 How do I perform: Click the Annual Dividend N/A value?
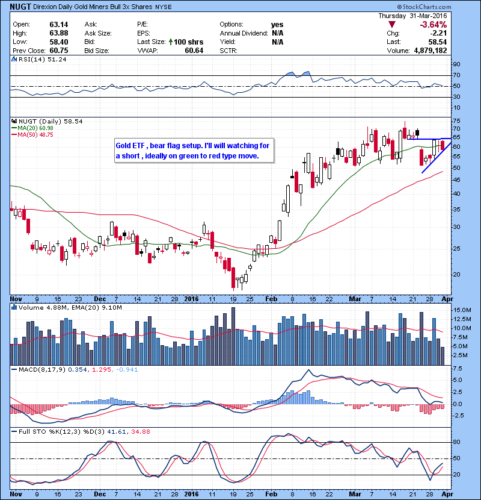coord(278,33)
